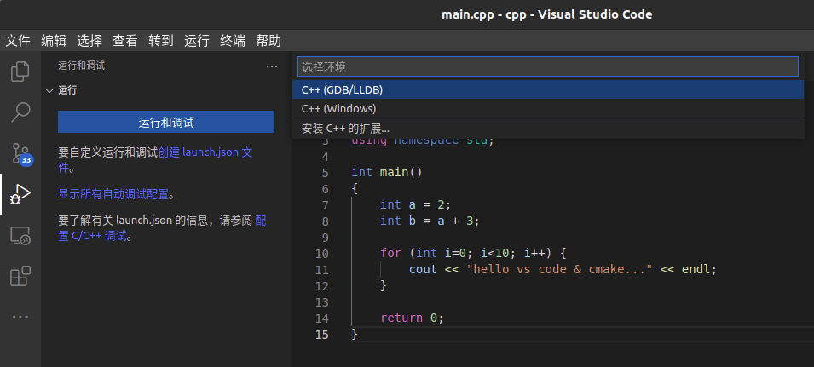Open the 运行 menu in menu bar
The width and height of the screenshot is (814, 367).
click(197, 41)
